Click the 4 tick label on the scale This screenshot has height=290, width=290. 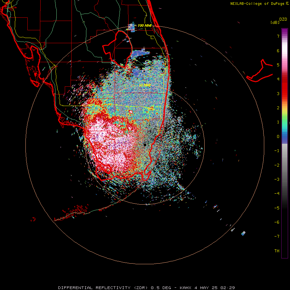tap(278, 79)
